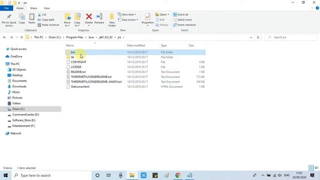Refresh the folder view
This screenshot has height=180, width=320.
pos(258,37)
